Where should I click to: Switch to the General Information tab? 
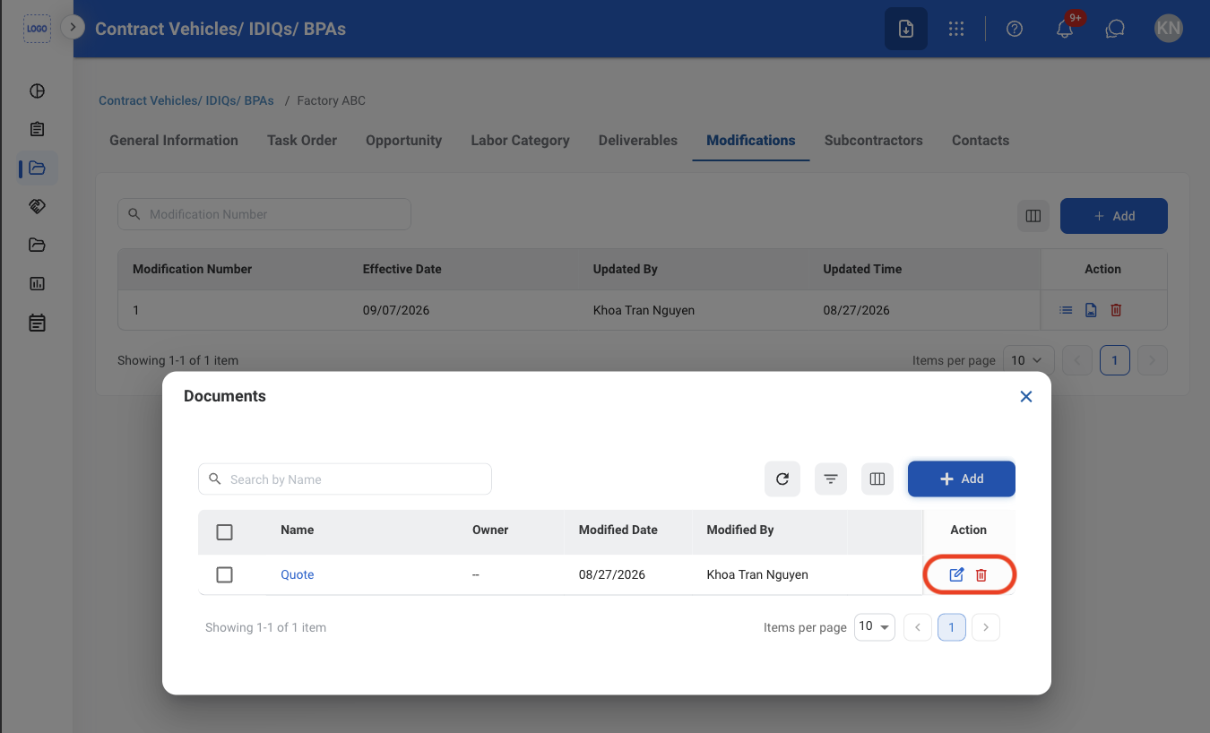coord(174,140)
